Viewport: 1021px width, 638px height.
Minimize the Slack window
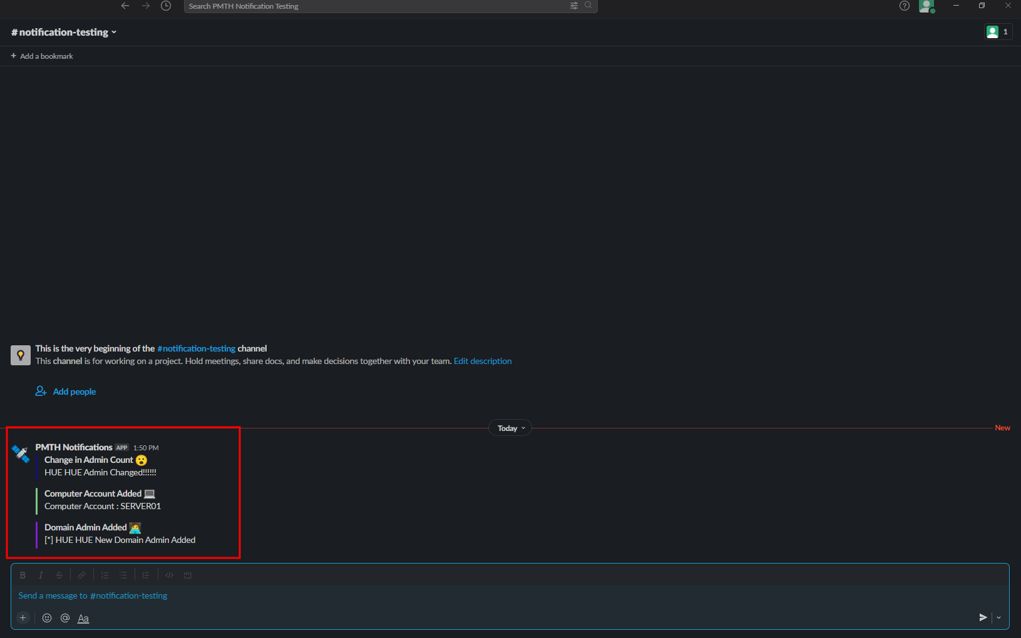[956, 6]
